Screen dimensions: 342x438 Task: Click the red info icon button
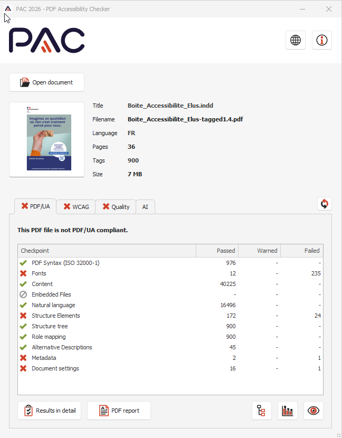tap(322, 40)
